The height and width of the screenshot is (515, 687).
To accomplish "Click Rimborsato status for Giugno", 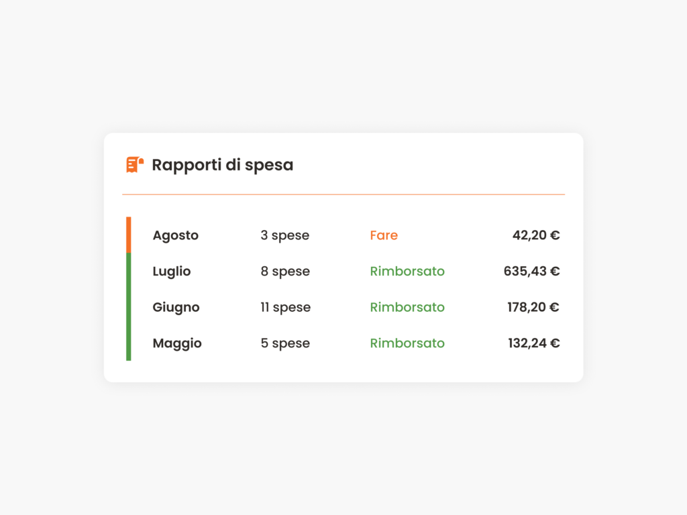I will (407, 307).
